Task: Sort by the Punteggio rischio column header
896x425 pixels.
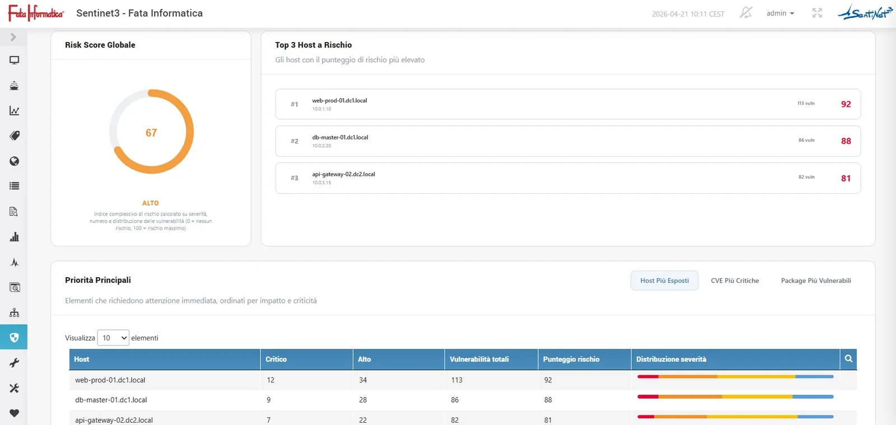Action: click(585, 359)
